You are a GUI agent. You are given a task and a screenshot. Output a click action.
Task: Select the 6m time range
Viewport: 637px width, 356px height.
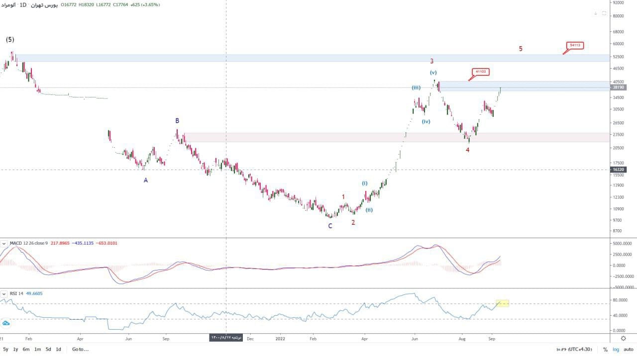point(26,349)
